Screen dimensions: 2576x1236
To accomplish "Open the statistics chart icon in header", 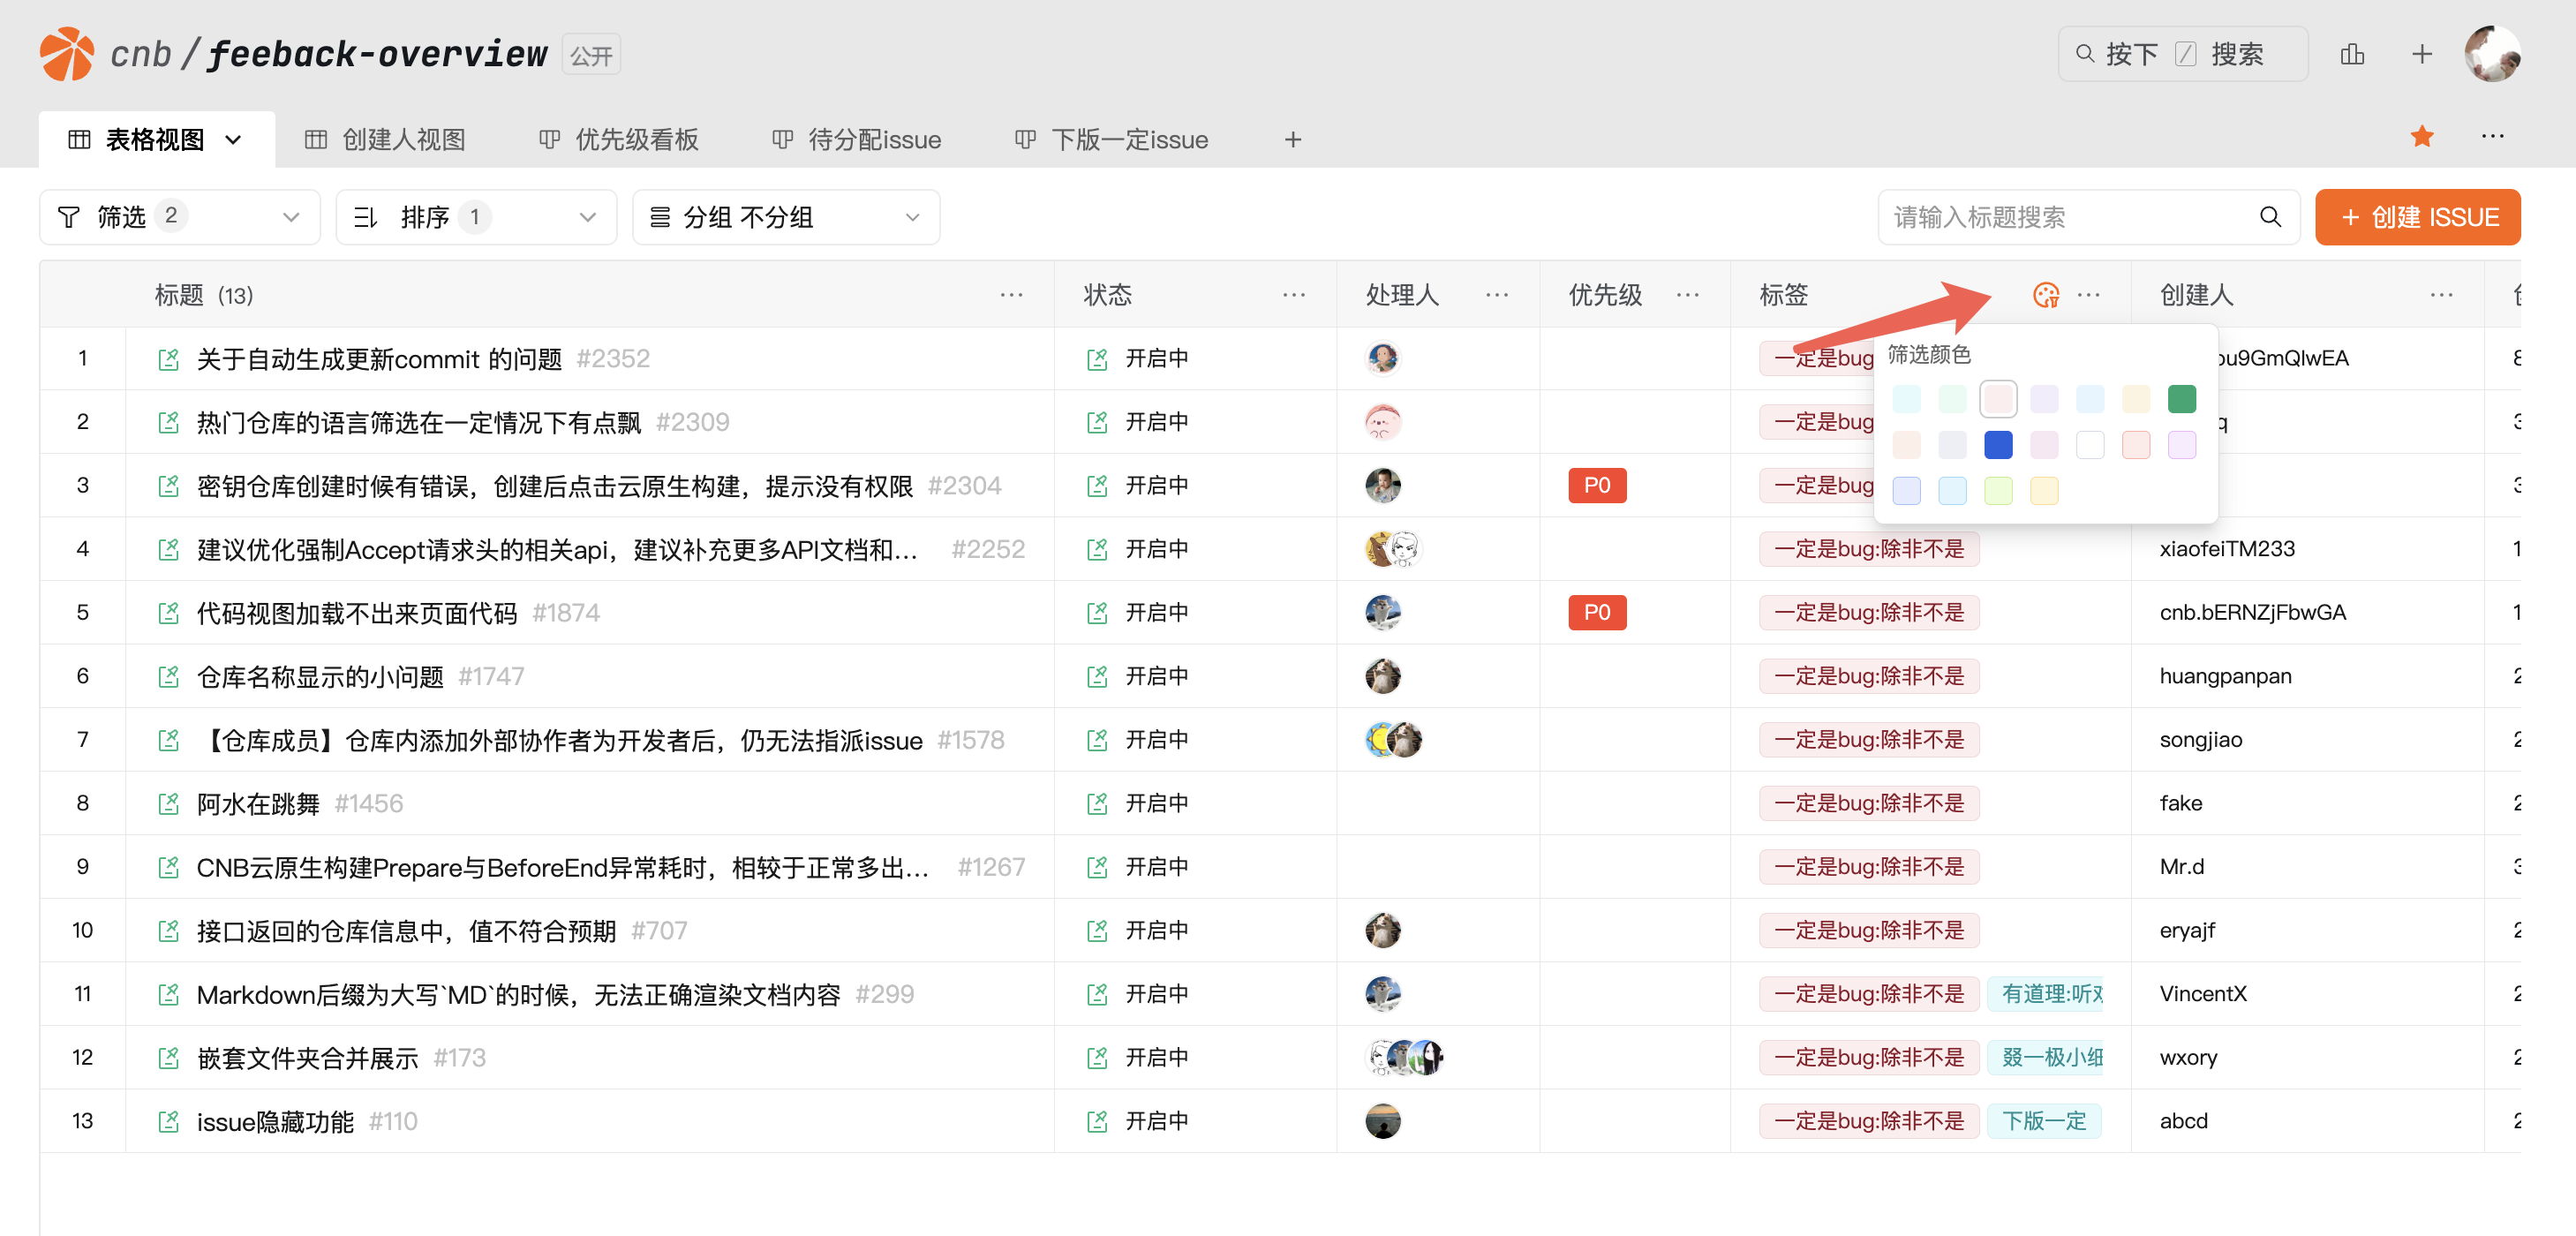I will coord(2352,54).
